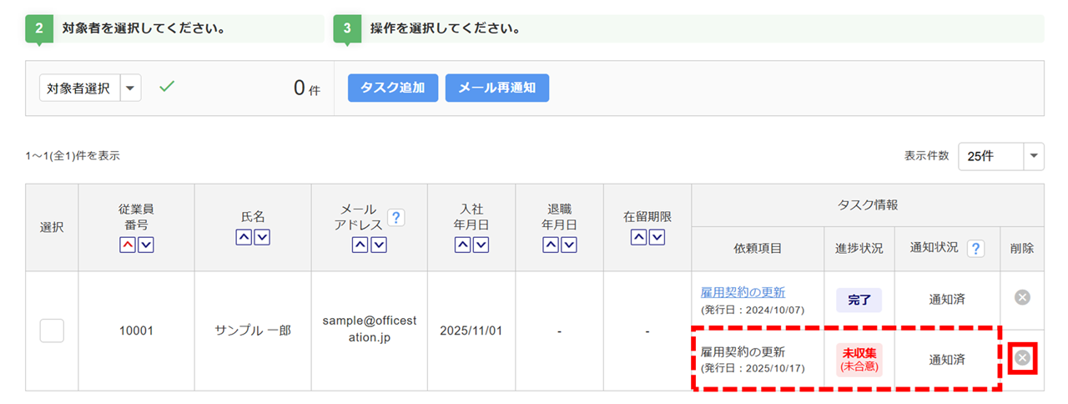The width and height of the screenshot is (1068, 404).
Task: Expand the 対象者選択 dropdown arrow
Action: [131, 88]
